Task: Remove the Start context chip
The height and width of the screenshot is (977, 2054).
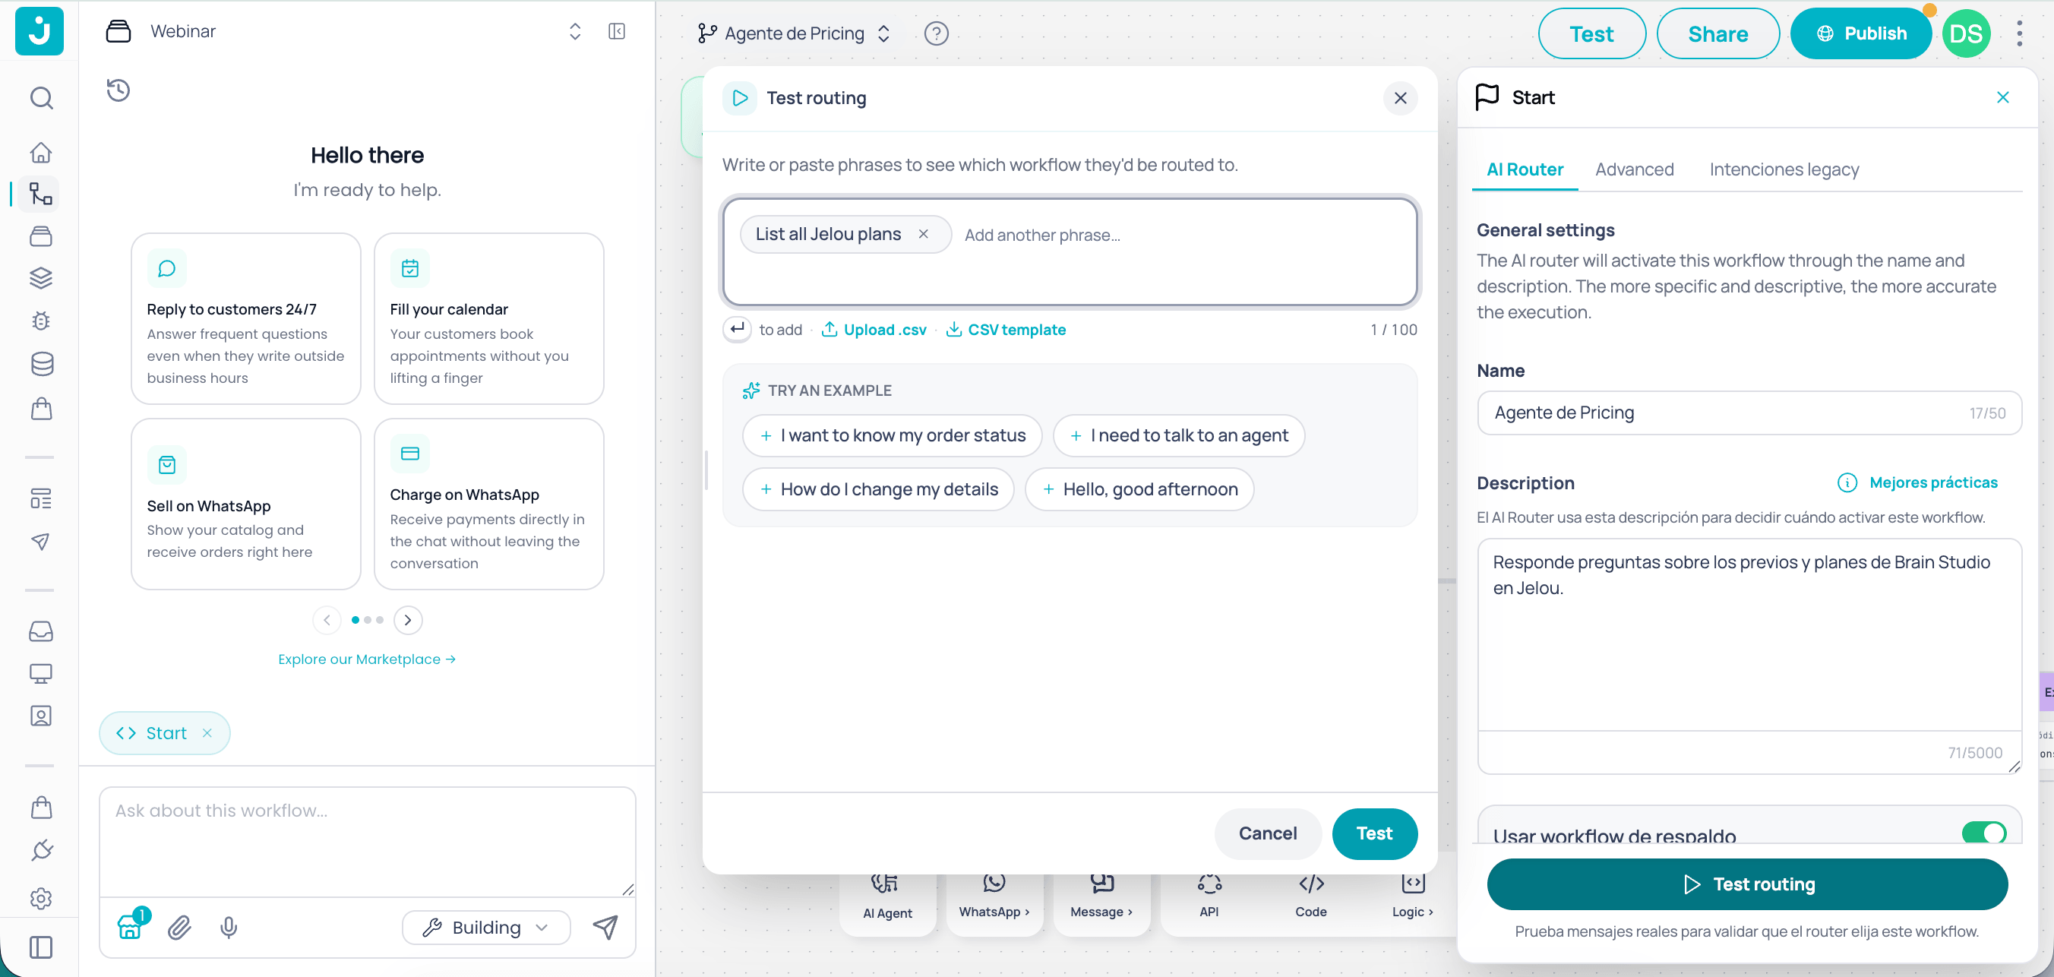Action: click(207, 732)
